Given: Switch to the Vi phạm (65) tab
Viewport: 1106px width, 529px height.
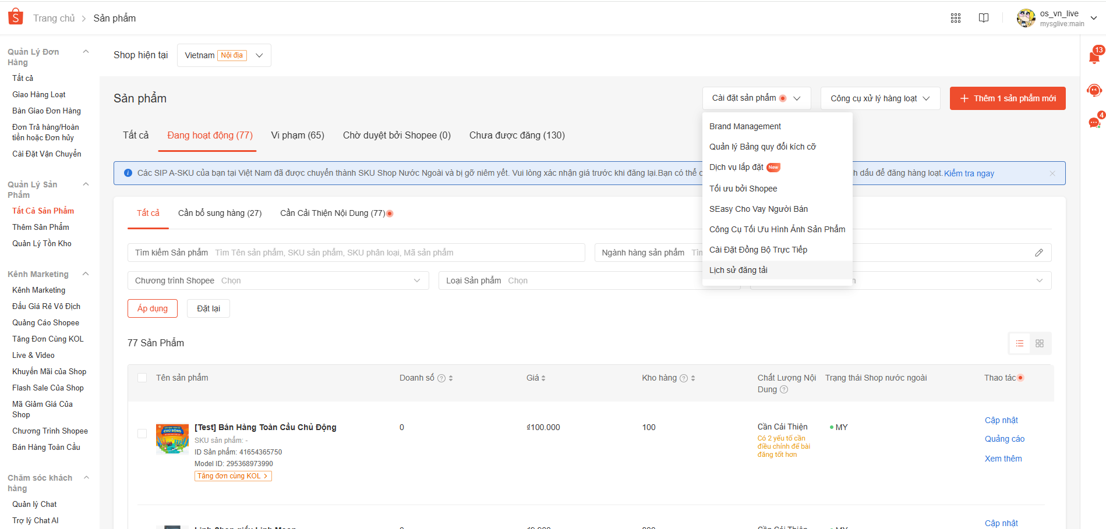Looking at the screenshot, I should [x=298, y=135].
